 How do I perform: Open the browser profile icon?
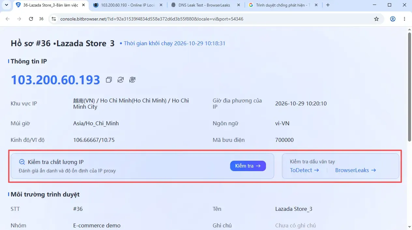393,19
